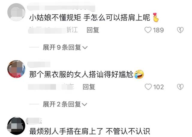192x137 pixels.
Task: Open the second commenter's pixelated red avatar
Action: [x=16, y=69]
